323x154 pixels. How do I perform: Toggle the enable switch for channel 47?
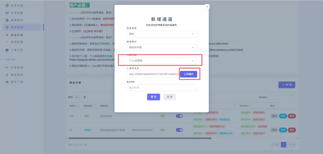point(179,130)
